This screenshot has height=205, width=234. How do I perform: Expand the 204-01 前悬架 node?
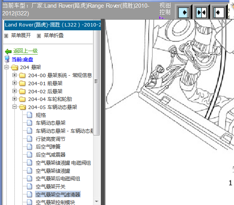point(15,83)
